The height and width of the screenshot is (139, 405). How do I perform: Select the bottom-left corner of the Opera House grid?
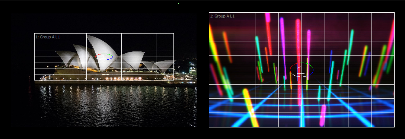pos(34,80)
